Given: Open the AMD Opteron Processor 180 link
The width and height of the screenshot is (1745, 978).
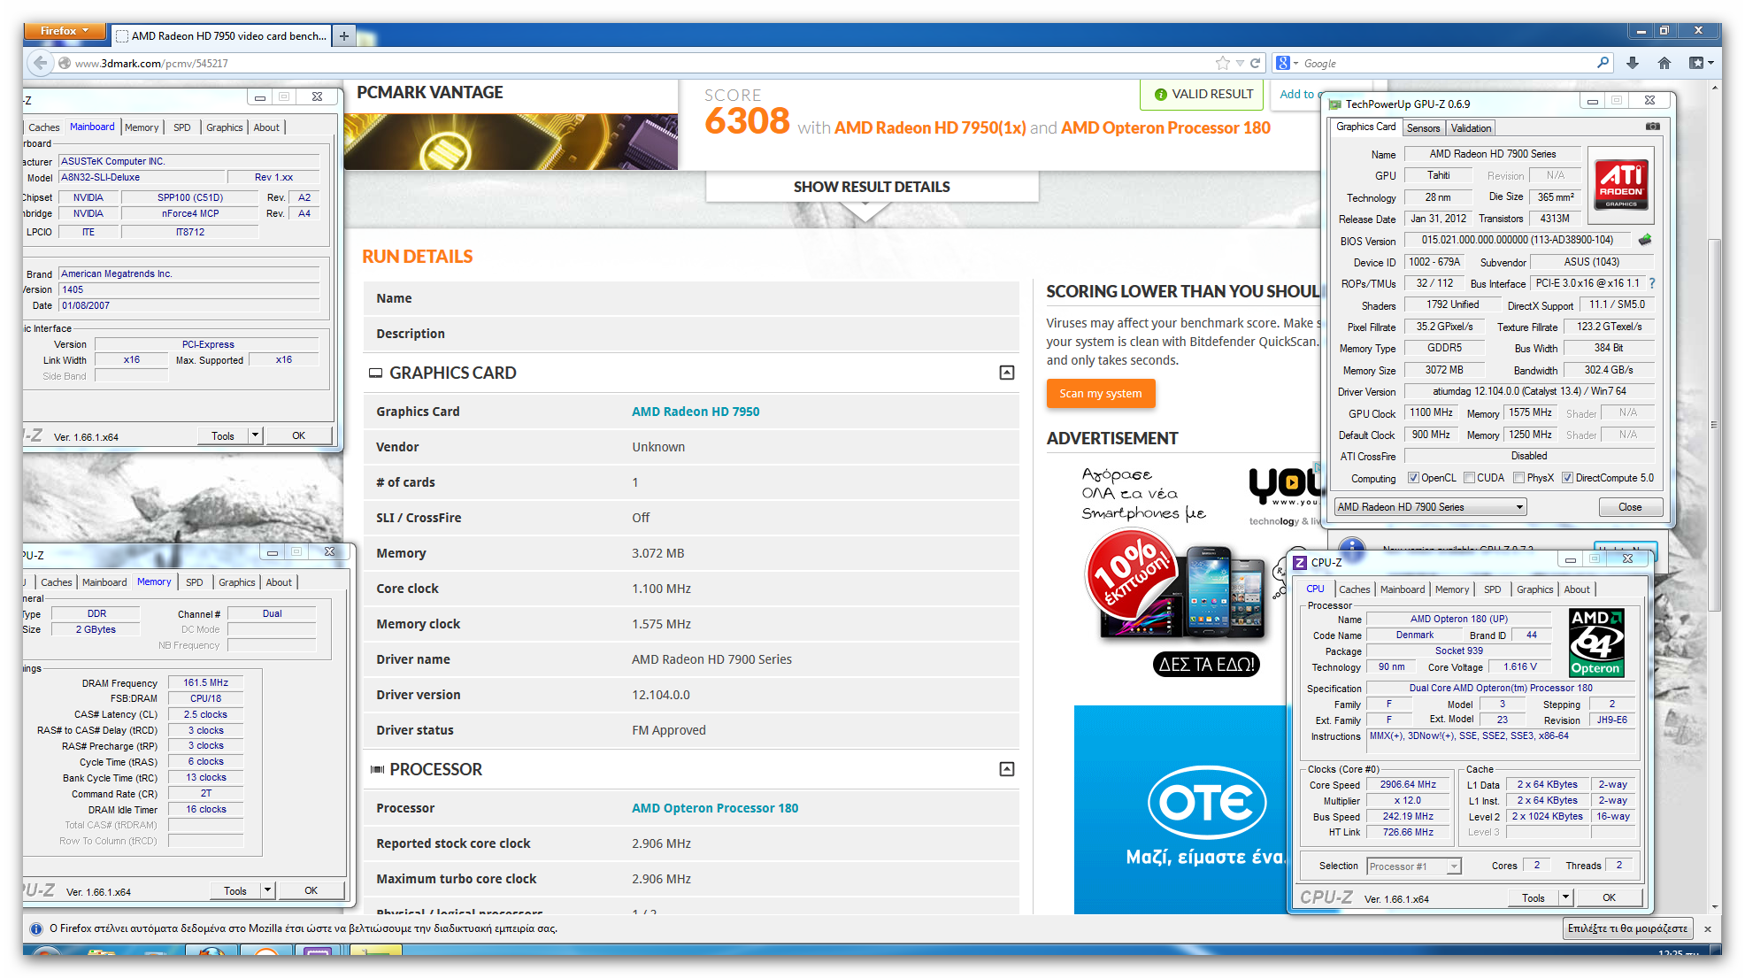Looking at the screenshot, I should tap(715, 808).
